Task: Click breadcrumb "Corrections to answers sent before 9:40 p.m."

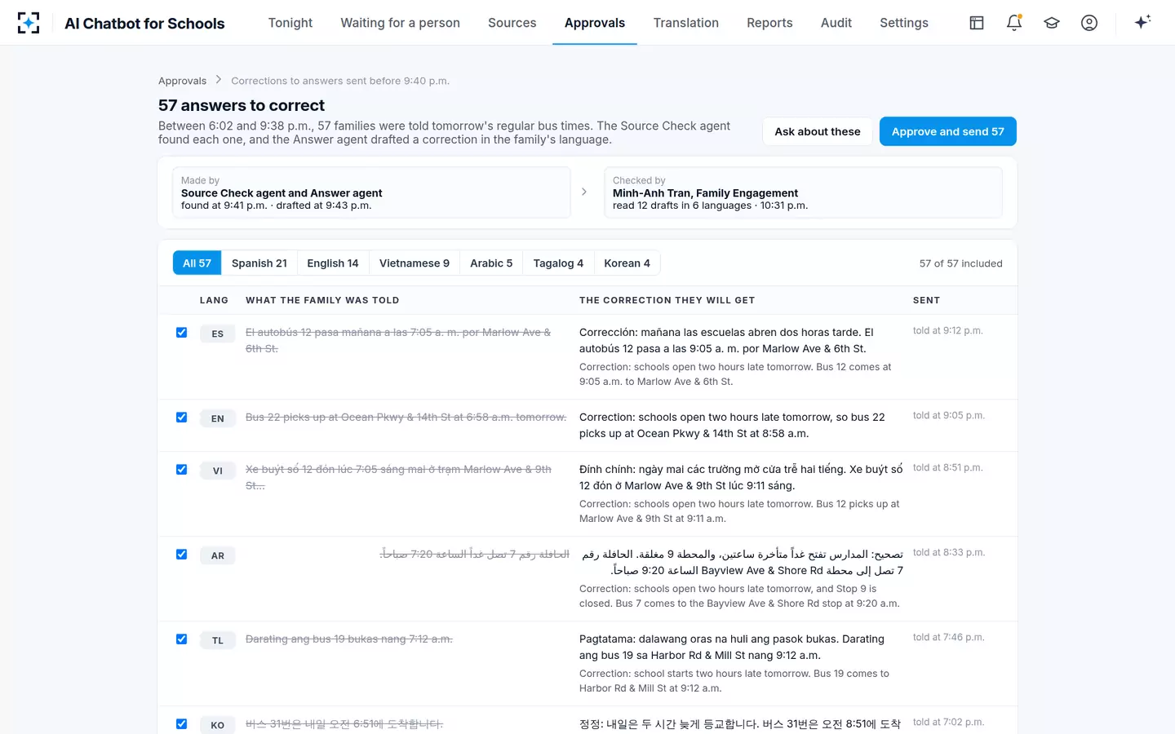Action: click(340, 81)
